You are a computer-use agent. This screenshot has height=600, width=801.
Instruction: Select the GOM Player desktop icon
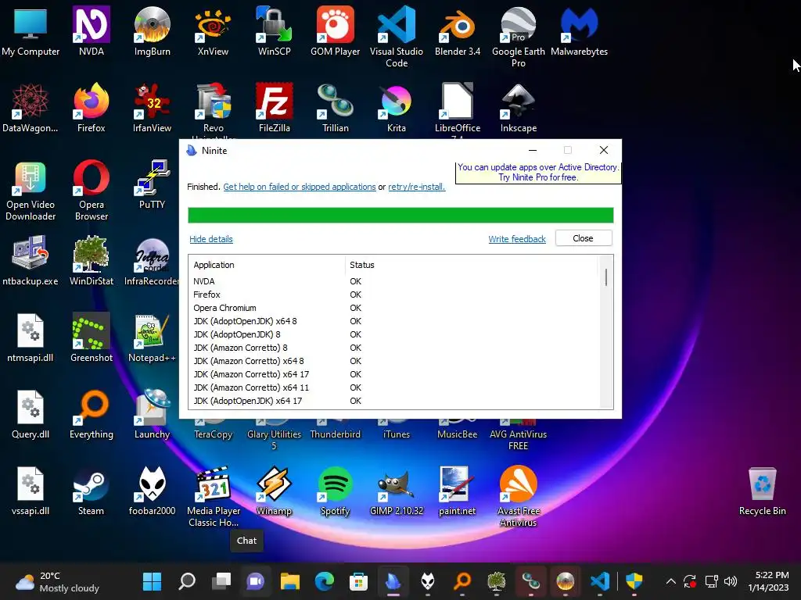[335, 30]
